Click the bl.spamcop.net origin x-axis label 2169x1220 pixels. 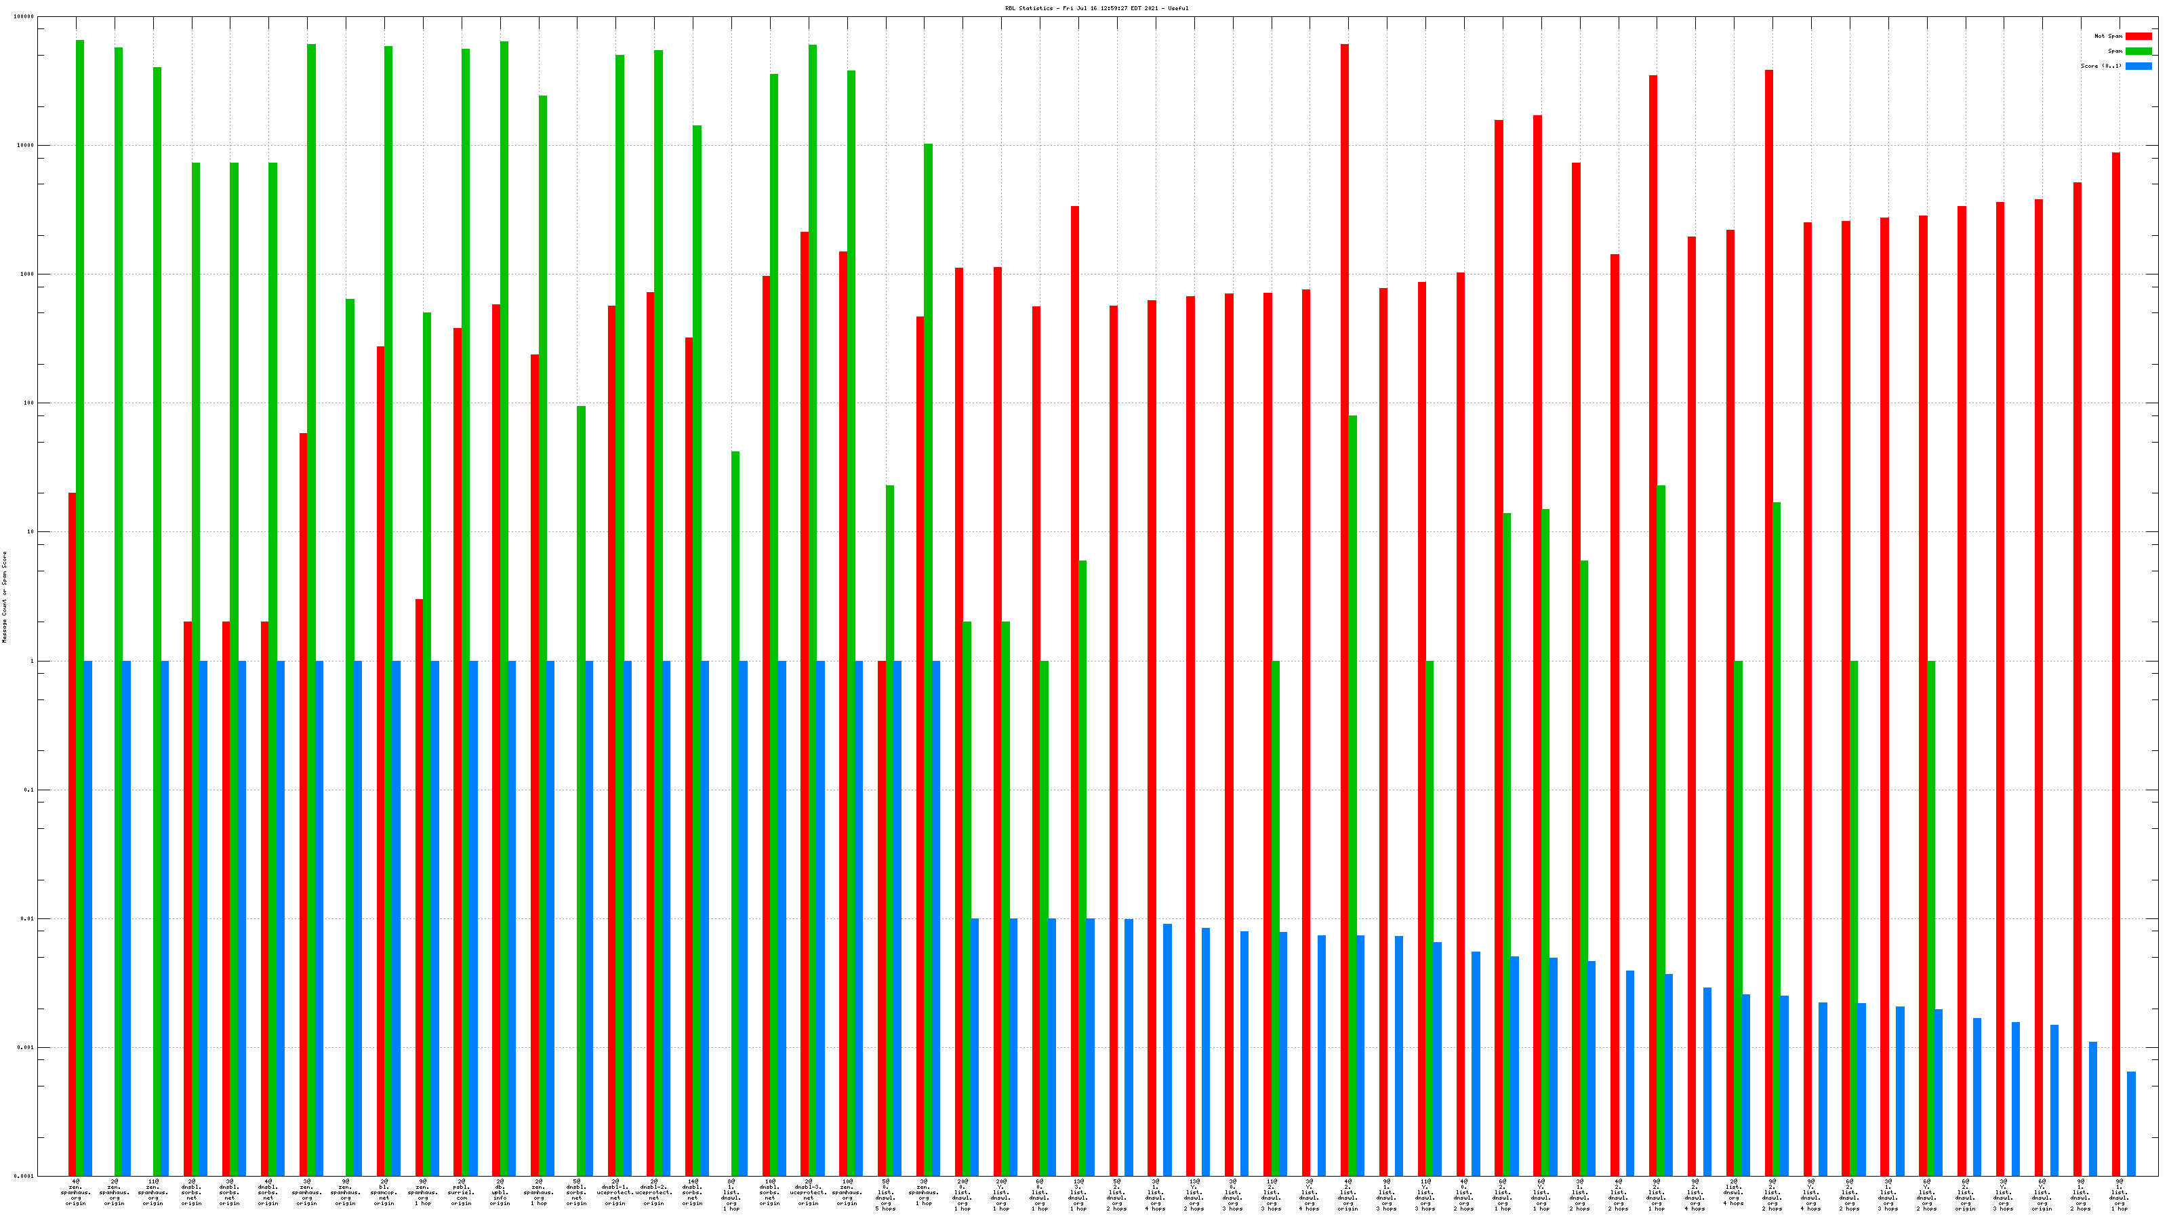point(384,1192)
